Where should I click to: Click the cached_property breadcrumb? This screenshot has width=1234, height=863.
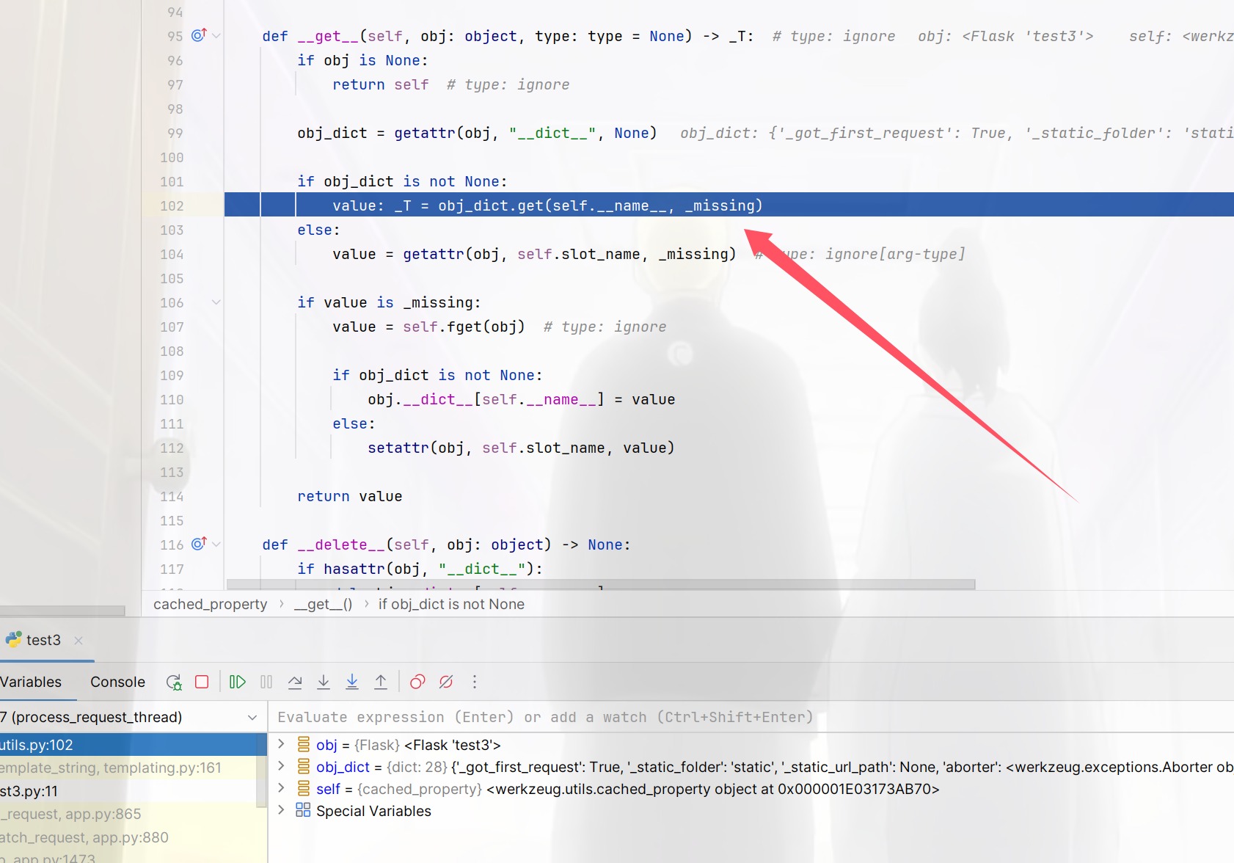(x=210, y=605)
